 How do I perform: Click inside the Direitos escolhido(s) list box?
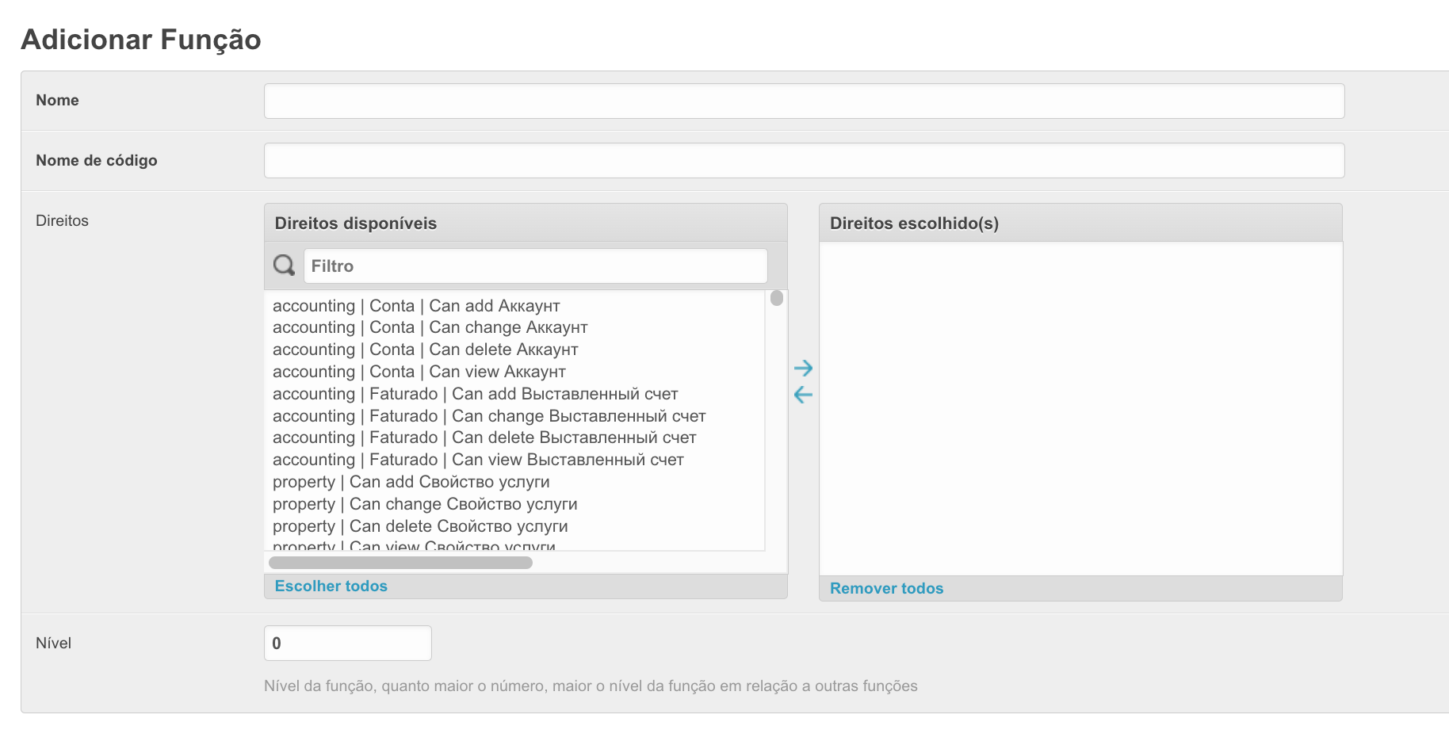(1080, 408)
